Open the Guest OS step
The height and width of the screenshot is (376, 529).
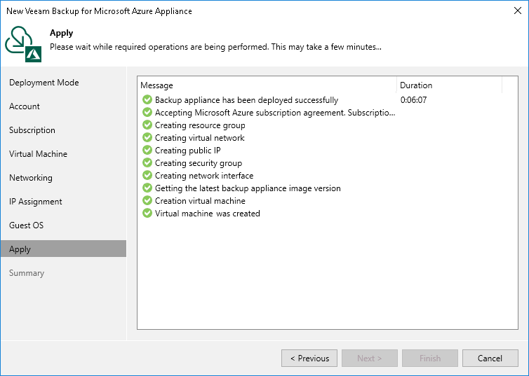click(x=27, y=225)
